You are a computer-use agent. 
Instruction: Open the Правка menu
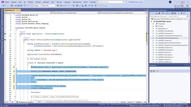tap(14, 2)
